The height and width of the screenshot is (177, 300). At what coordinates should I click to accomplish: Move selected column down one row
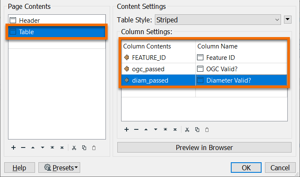[156, 130]
